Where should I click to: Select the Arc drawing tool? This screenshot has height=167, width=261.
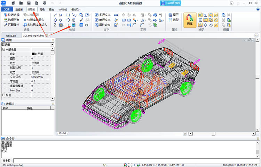tap(68, 20)
